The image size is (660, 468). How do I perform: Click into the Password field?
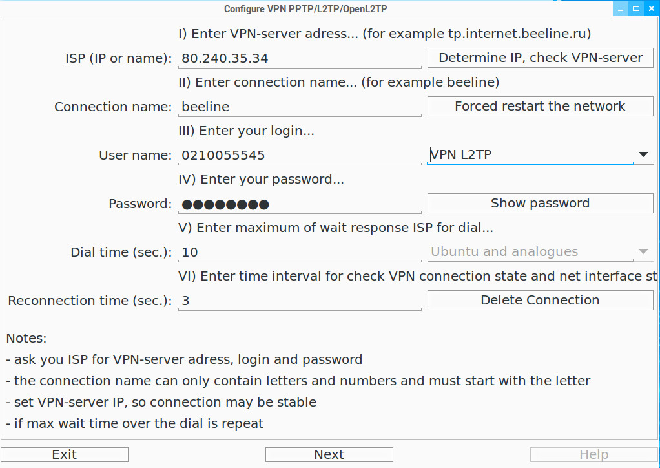point(300,204)
